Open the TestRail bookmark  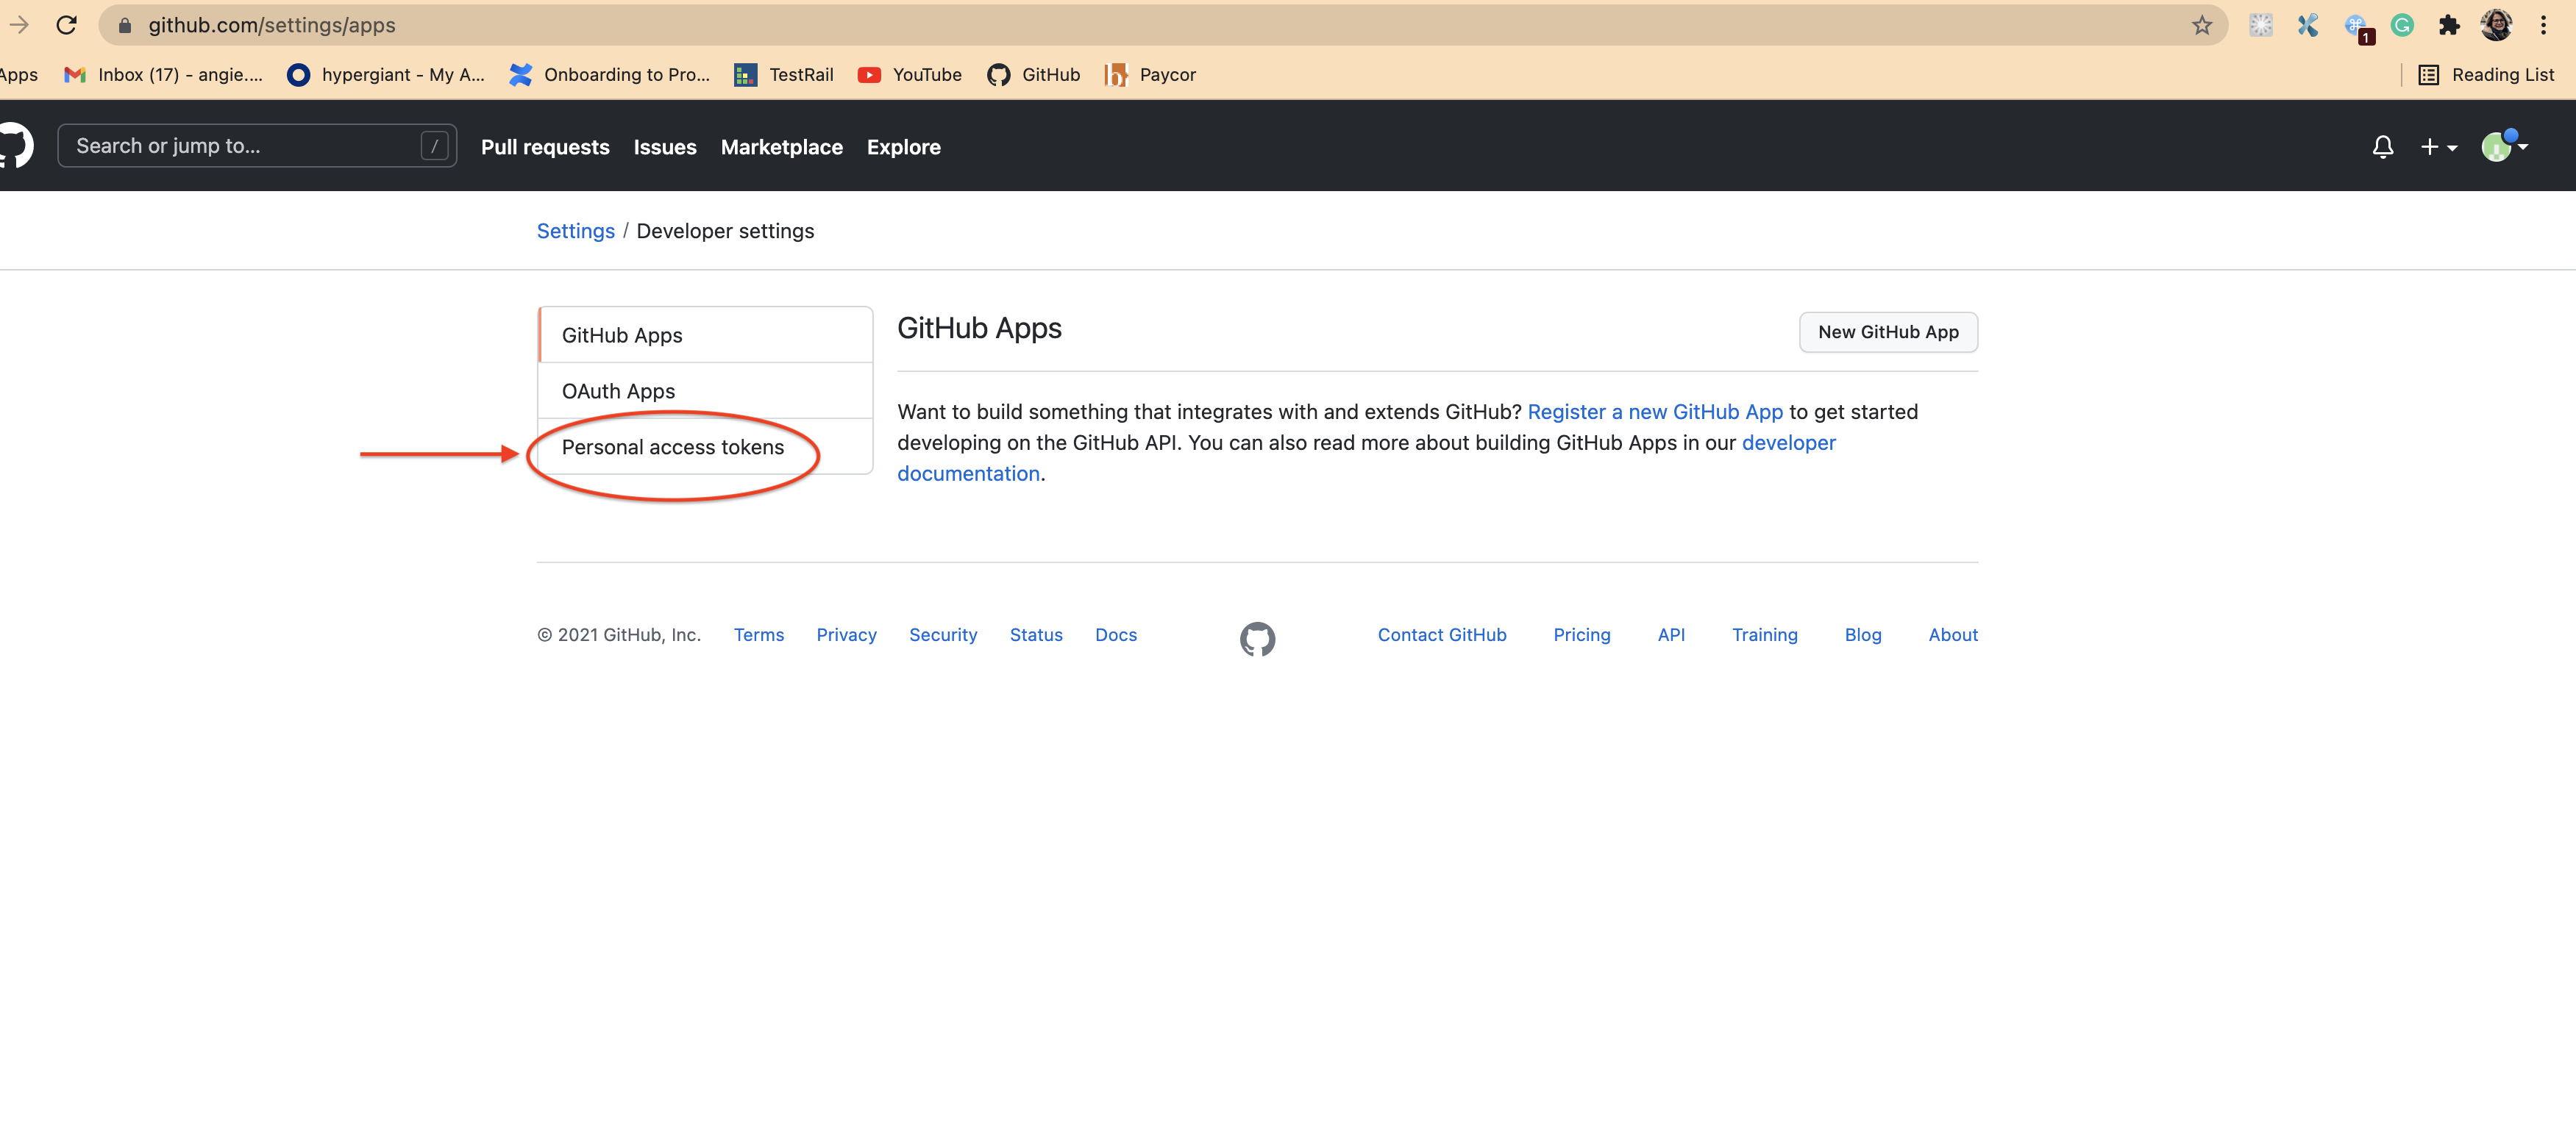(783, 74)
